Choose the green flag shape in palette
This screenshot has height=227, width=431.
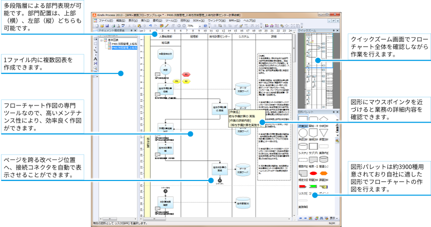tap(313, 186)
